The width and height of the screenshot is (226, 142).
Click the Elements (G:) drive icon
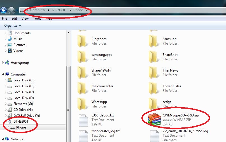tap(10, 104)
